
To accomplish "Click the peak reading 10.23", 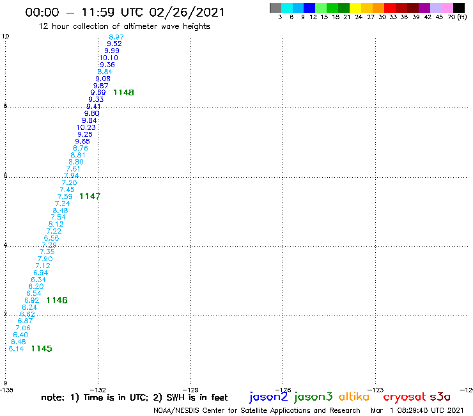I will point(86,127).
